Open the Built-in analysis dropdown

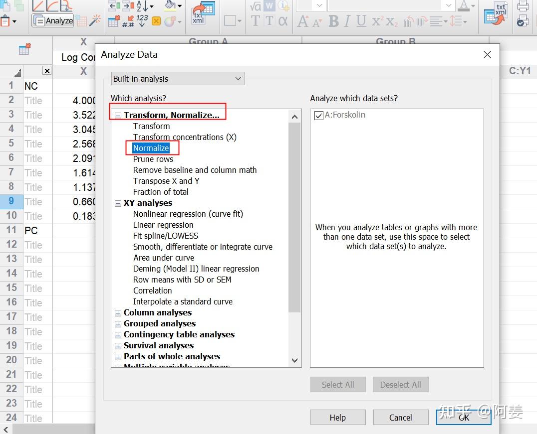(x=178, y=79)
